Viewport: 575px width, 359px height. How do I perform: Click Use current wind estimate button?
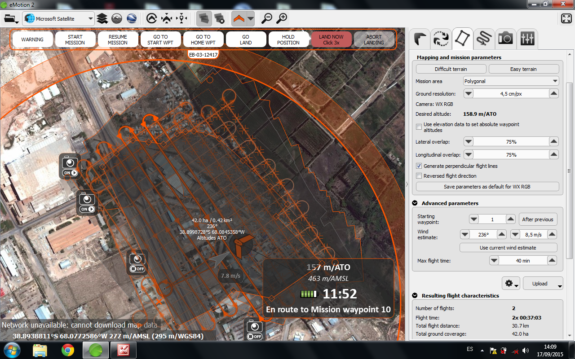[508, 248]
